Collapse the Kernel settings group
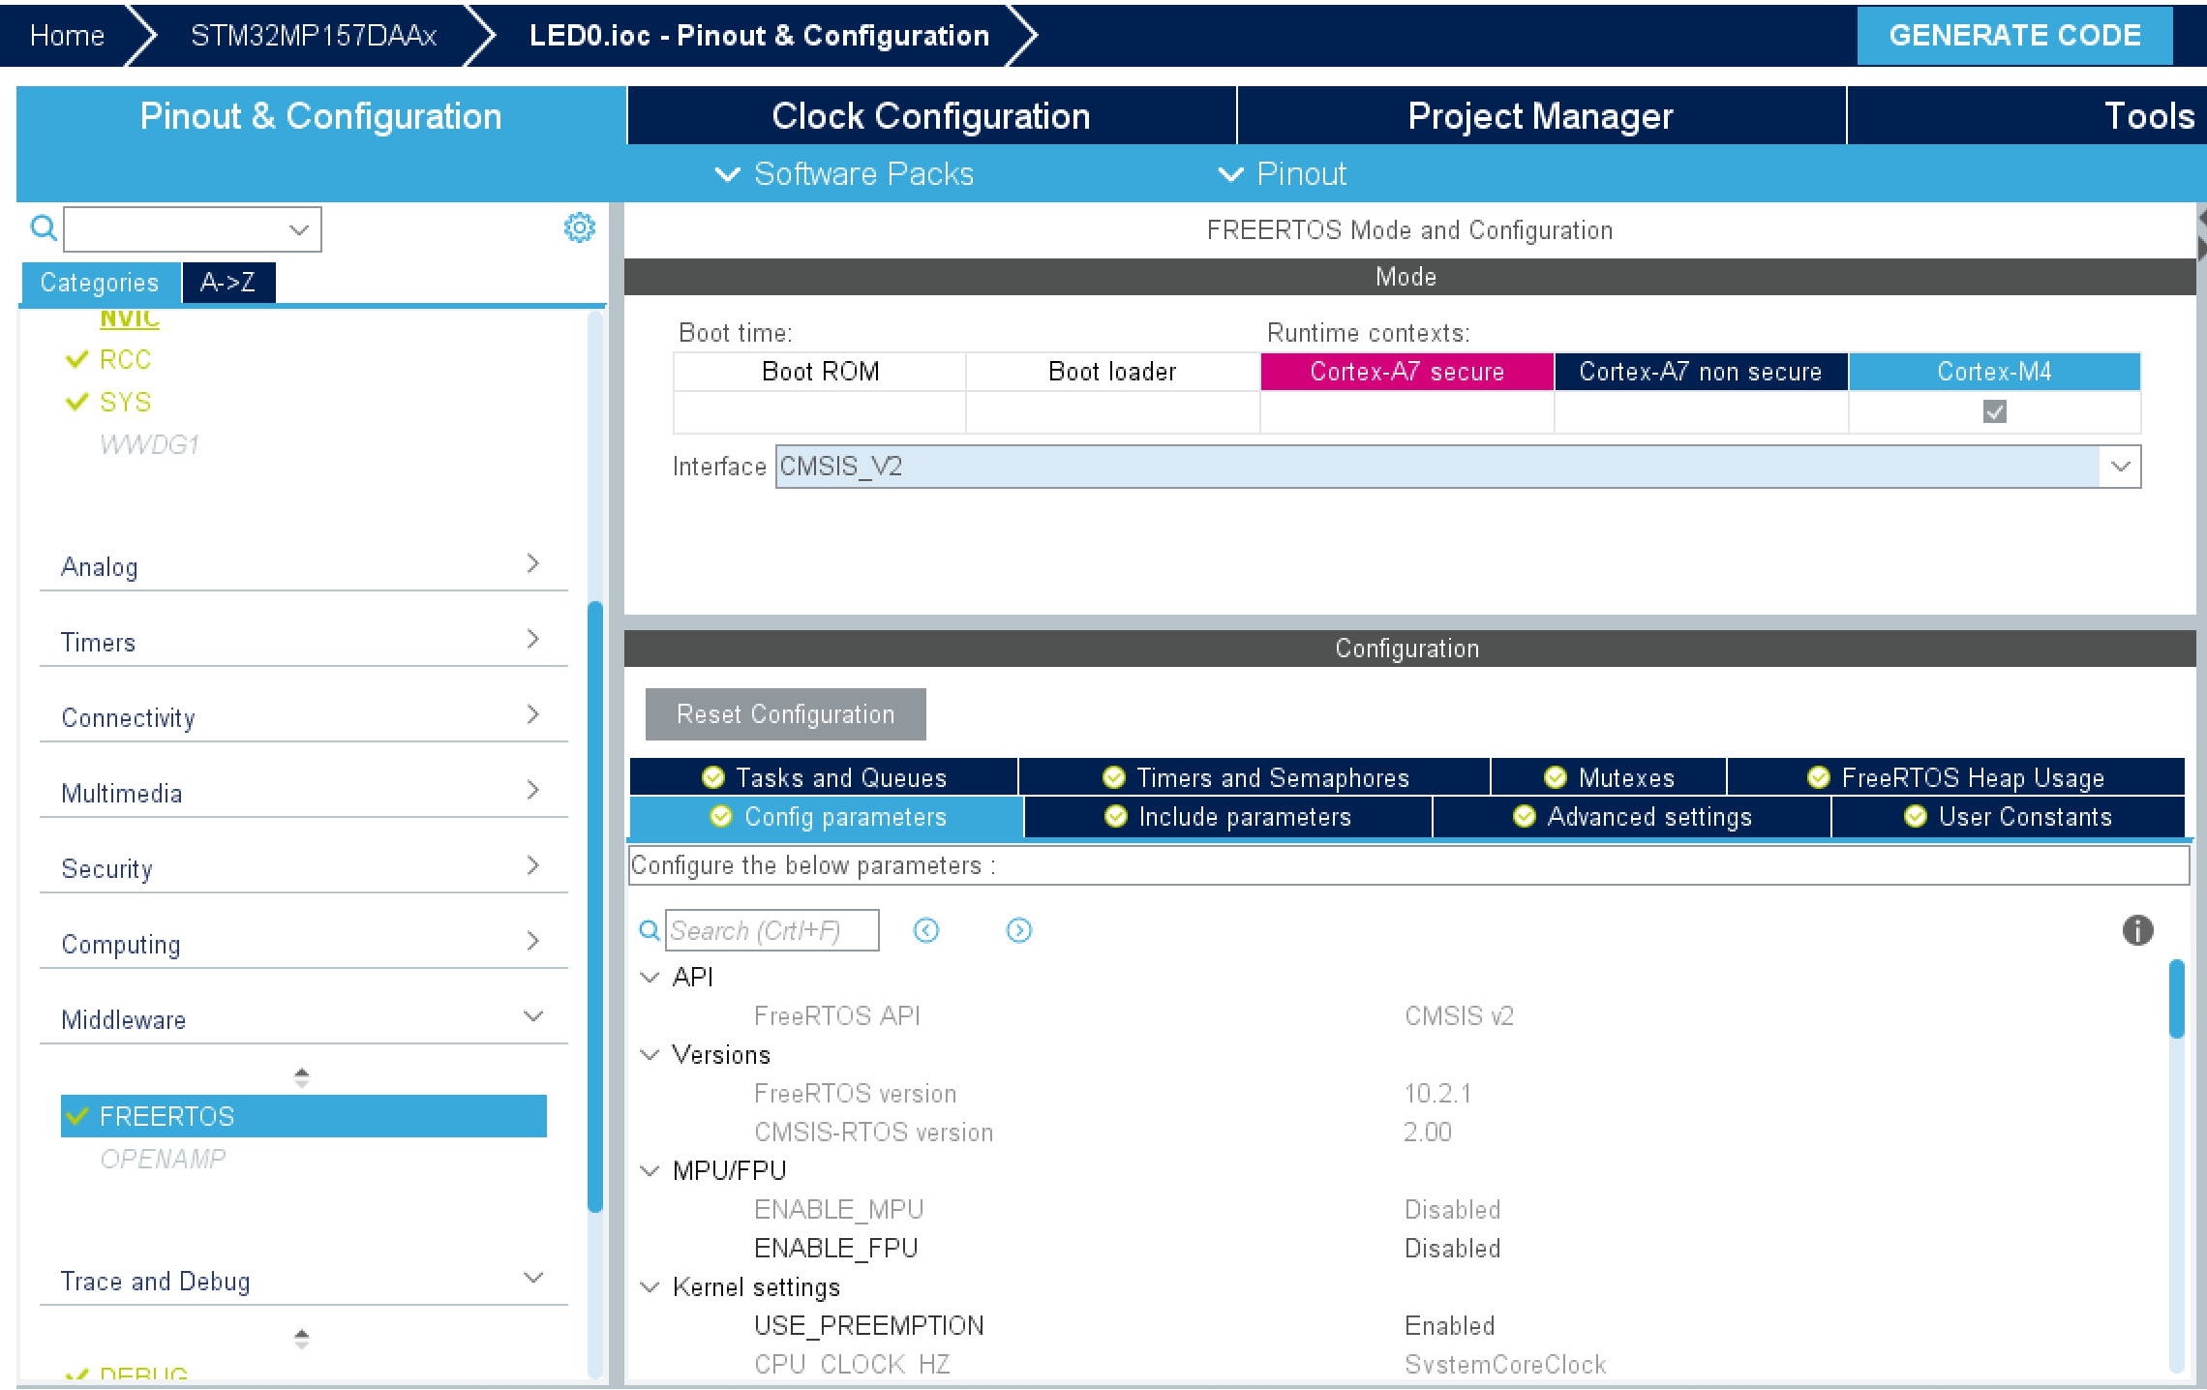This screenshot has height=1390, width=2207. point(650,1286)
